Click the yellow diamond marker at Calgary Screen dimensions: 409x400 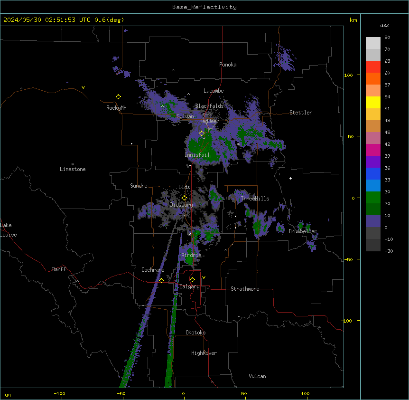point(192,280)
